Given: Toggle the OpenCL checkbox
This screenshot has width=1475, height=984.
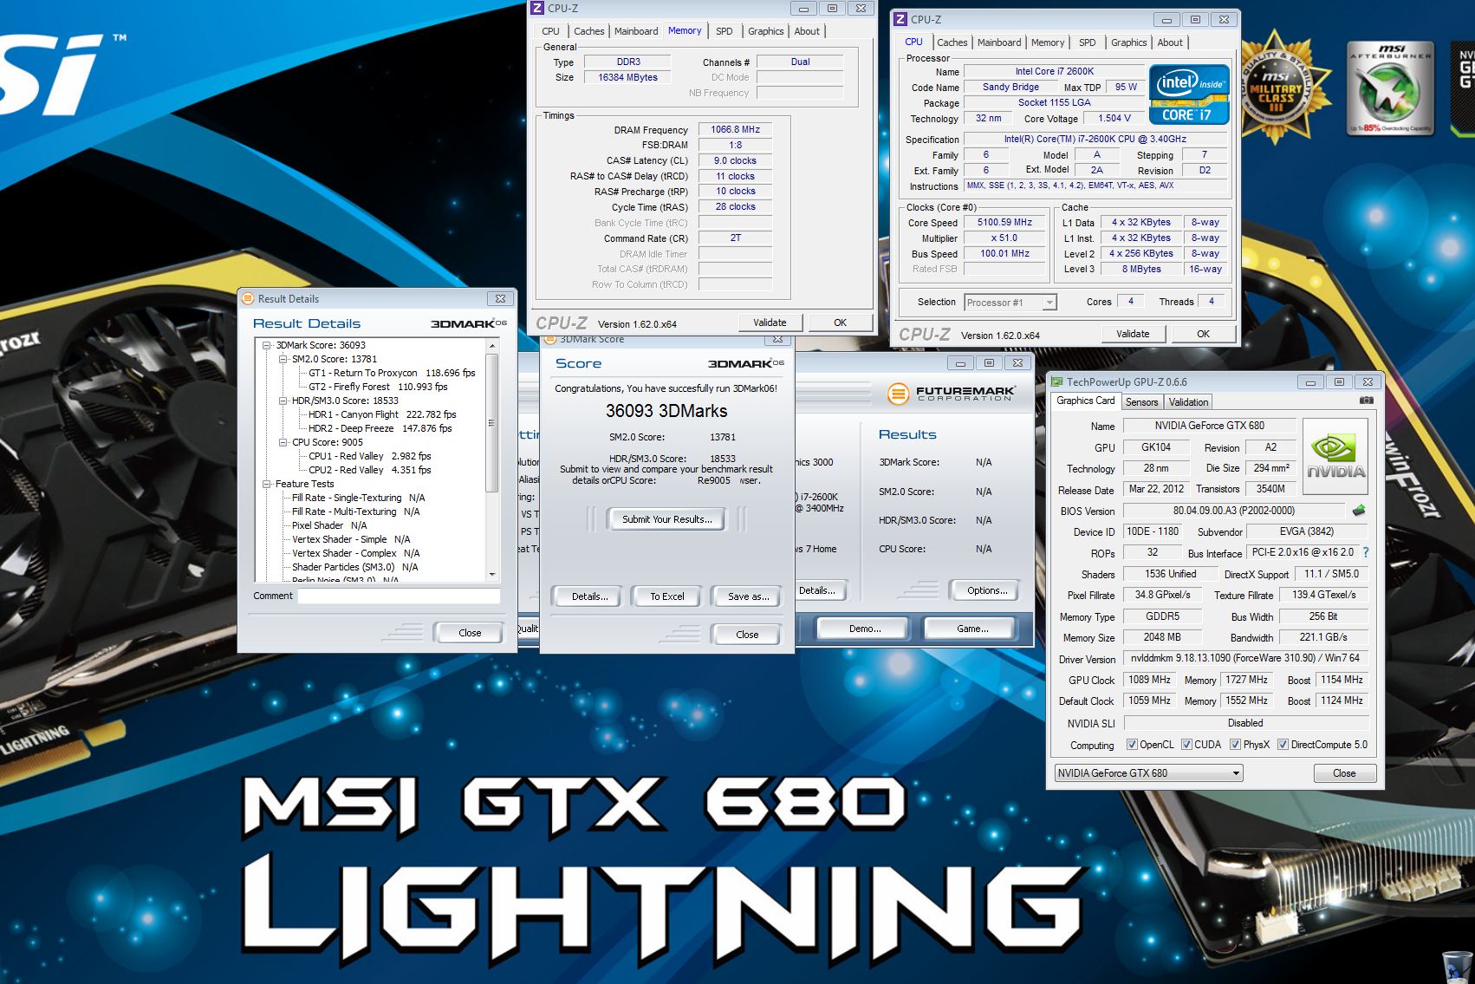Looking at the screenshot, I should point(1132,745).
